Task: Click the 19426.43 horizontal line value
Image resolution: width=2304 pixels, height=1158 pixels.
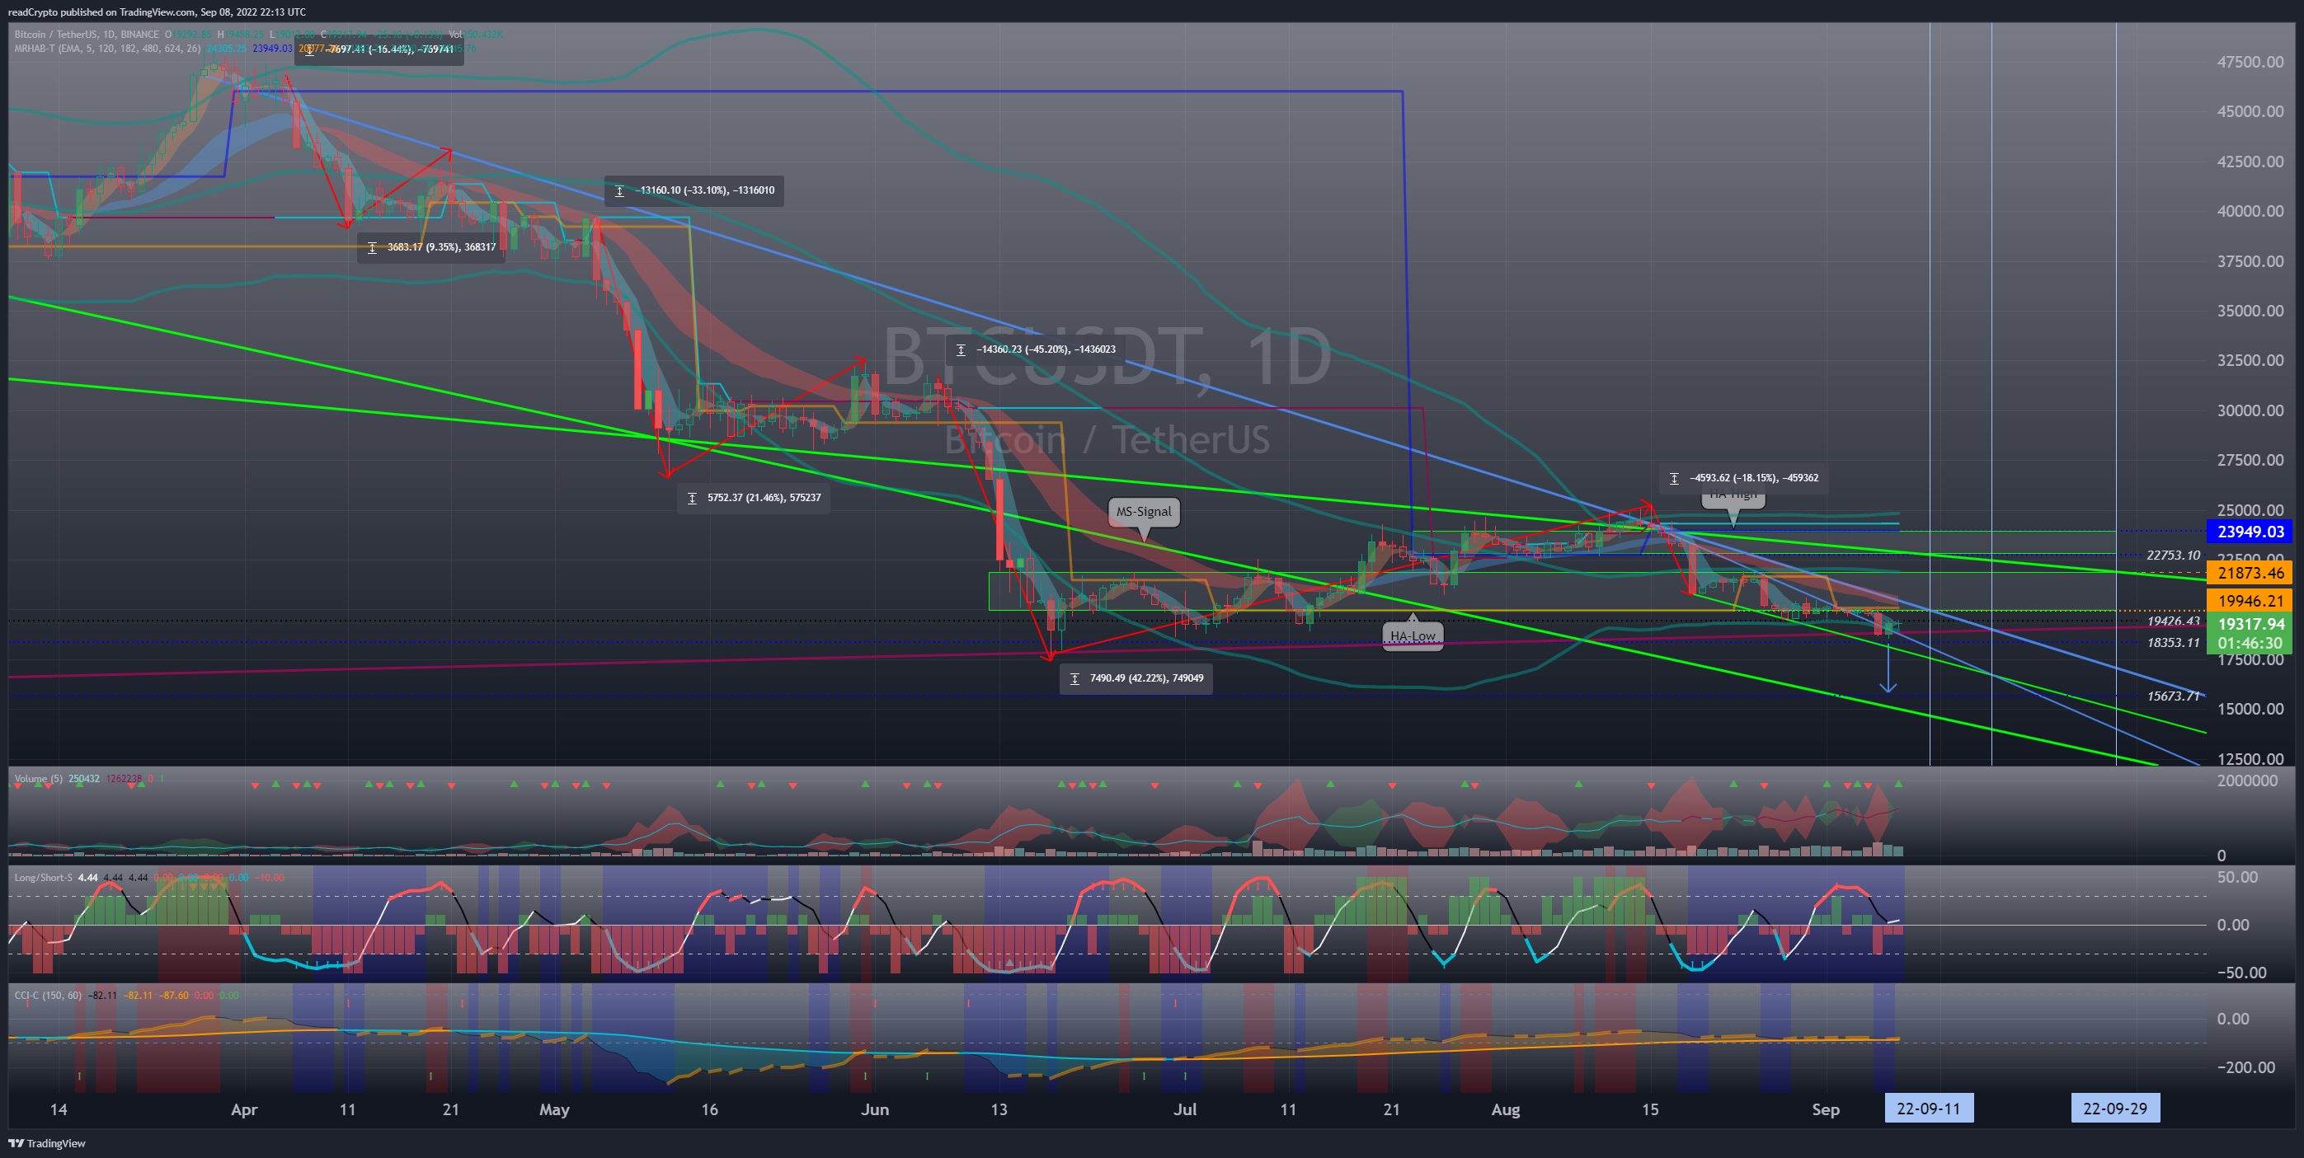Action: [x=2173, y=621]
